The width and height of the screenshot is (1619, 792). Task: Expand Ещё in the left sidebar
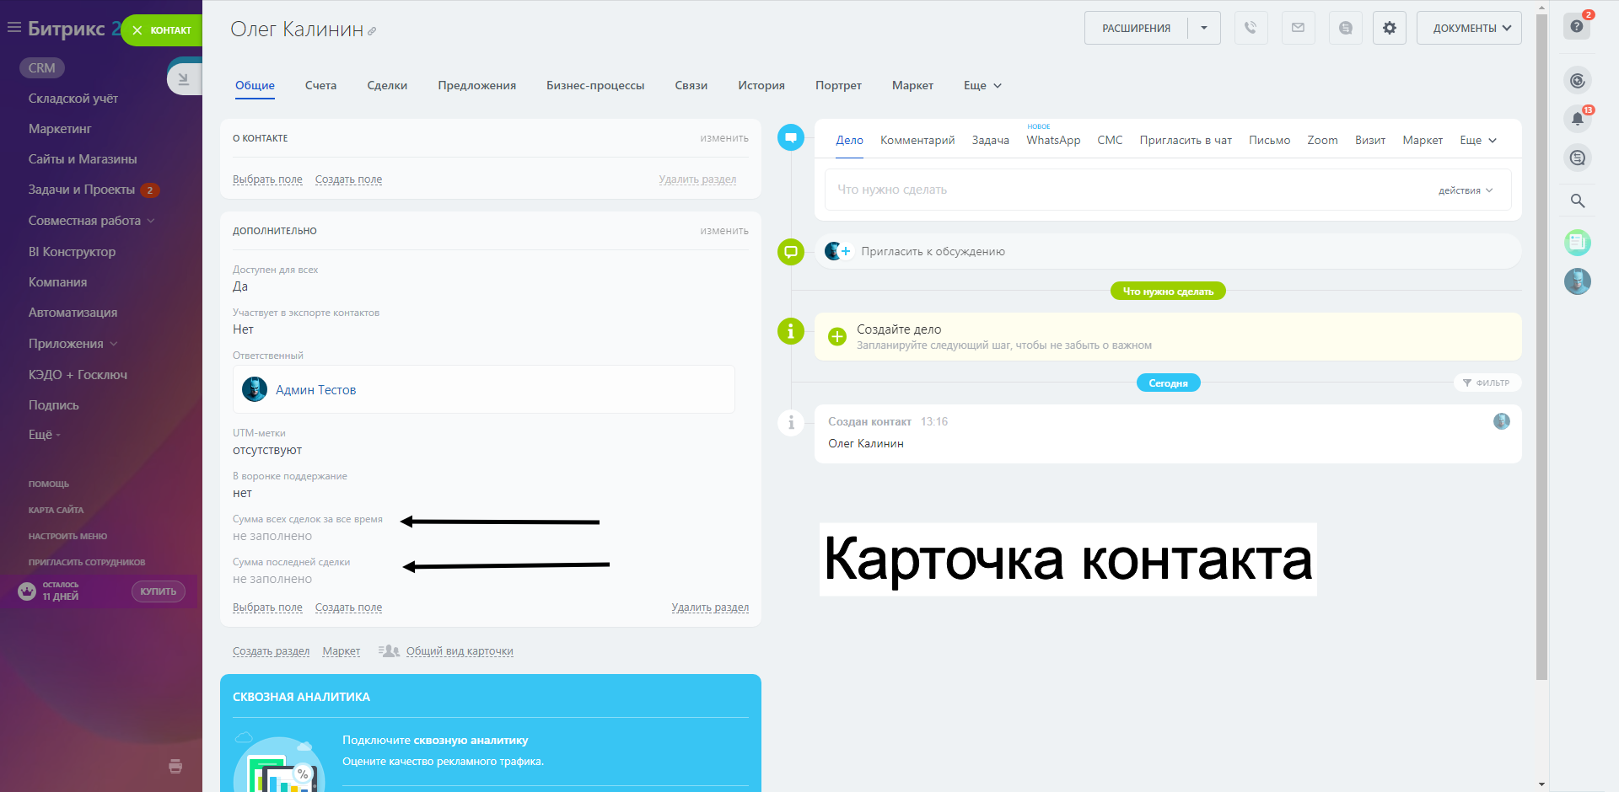pyautogui.click(x=44, y=435)
